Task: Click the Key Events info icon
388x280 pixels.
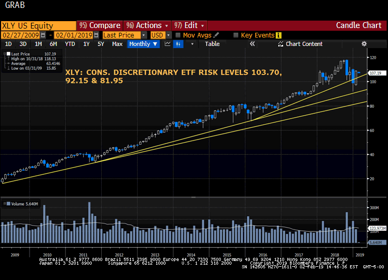Action: point(278,35)
